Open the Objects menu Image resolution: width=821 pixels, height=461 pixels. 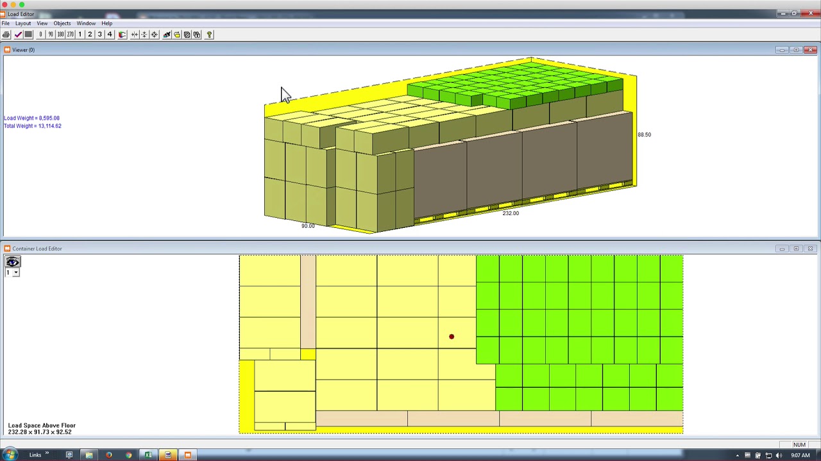pos(62,23)
